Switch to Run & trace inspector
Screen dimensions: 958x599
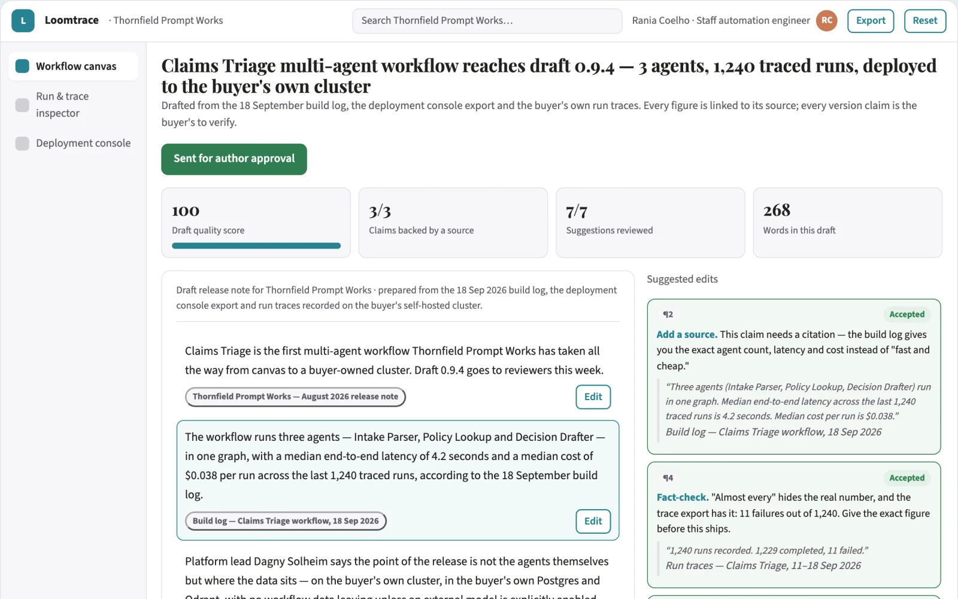[73, 105]
